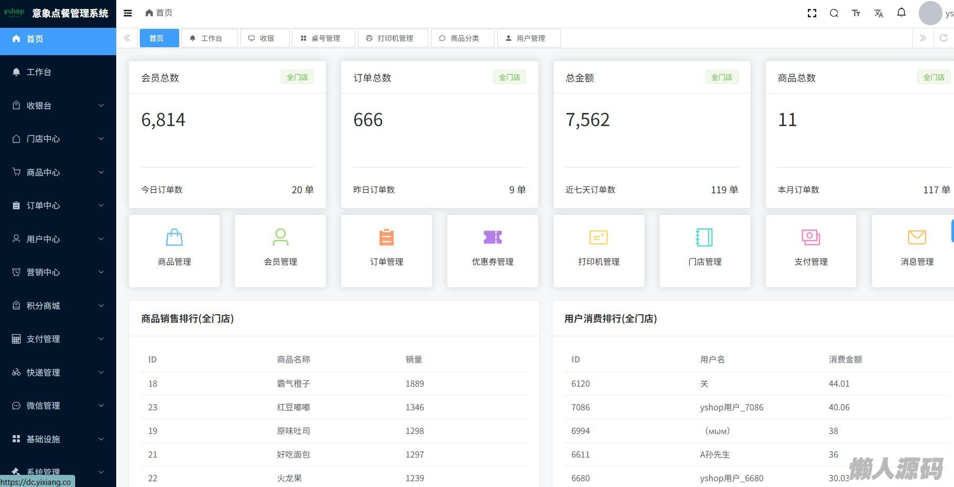954x487 pixels.
Task: Refresh the current tab page
Action: (943, 38)
